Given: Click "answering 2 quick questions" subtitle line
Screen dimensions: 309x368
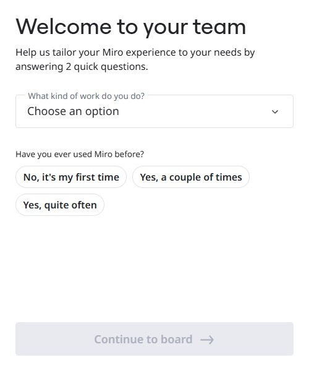Looking at the screenshot, I should (82, 67).
